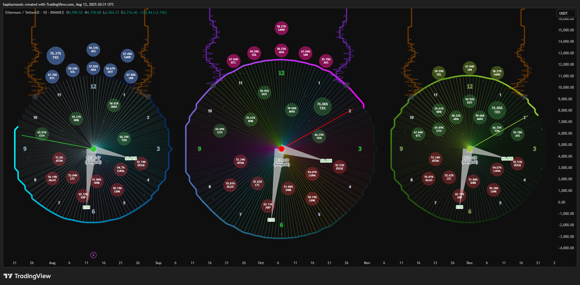Click the 56.14% ALGO red bubble
Image resolution: width=580 pixels, height=285 pixels.
coord(52,178)
